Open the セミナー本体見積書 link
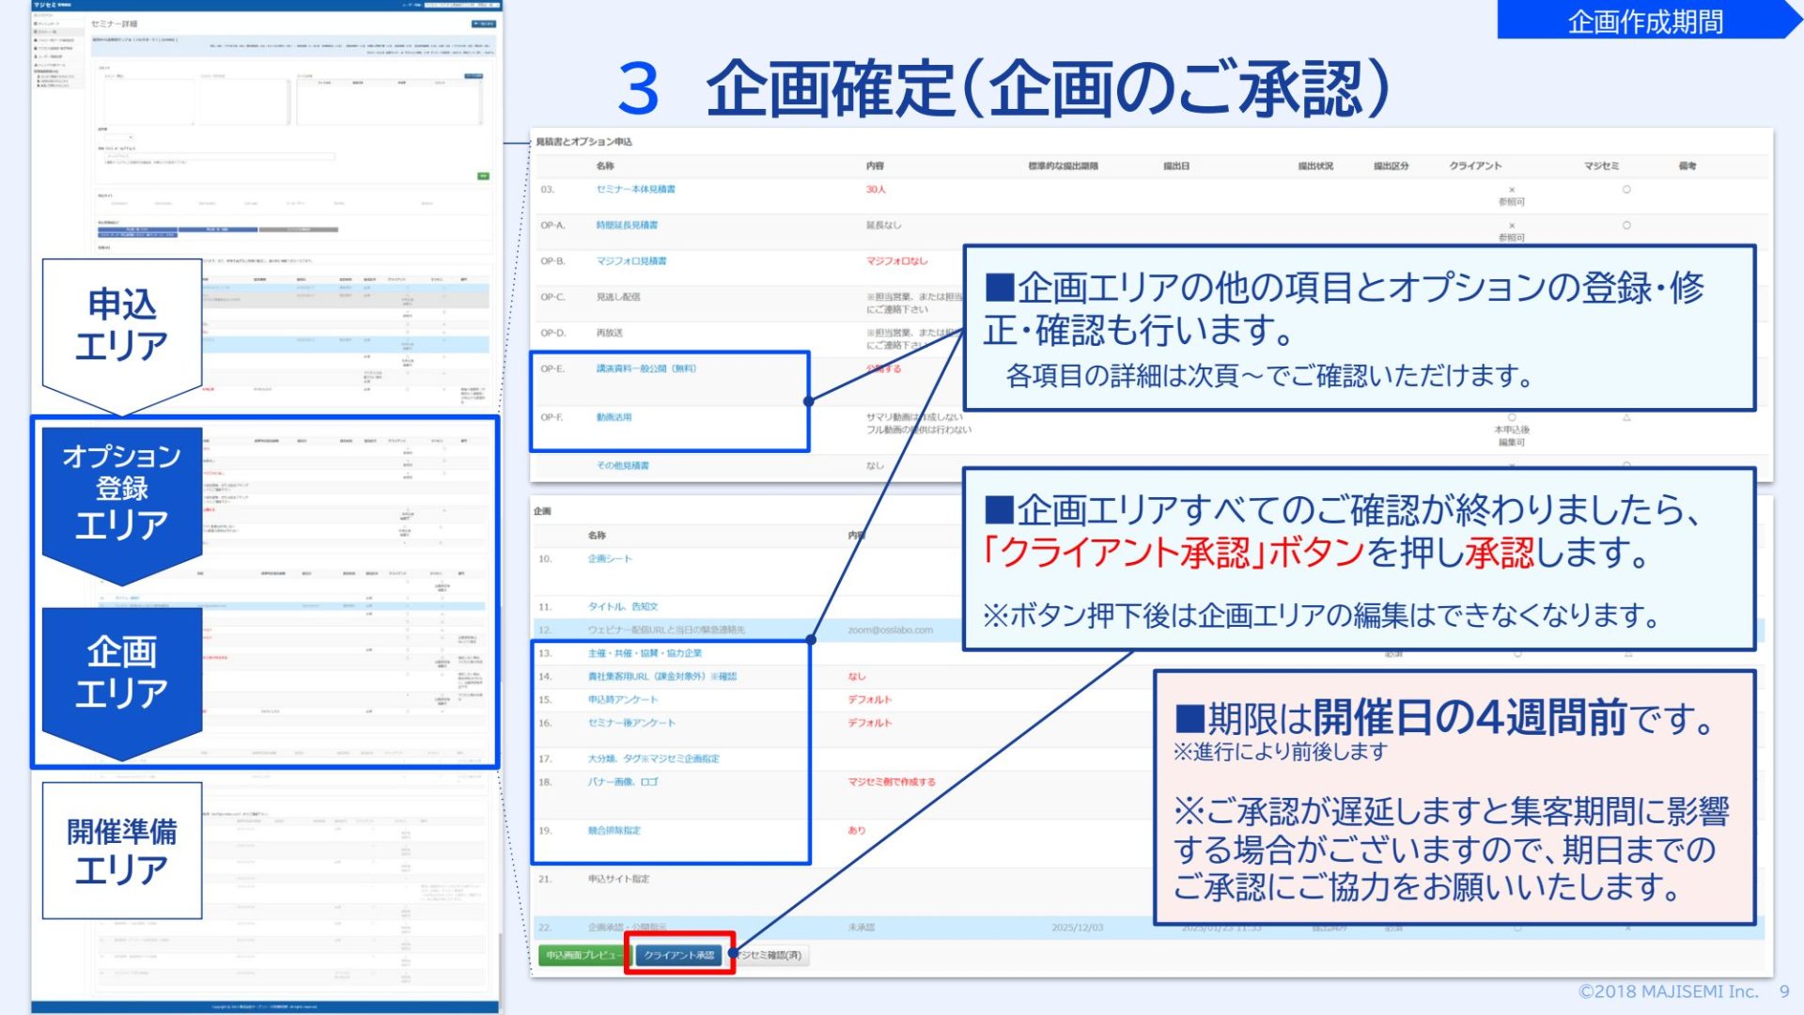 [635, 189]
